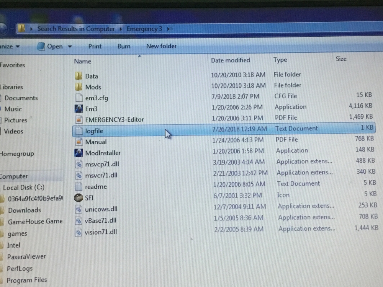Select the file name 'em3.cfg'
Viewport: 383px width, 287px height.
97,98
